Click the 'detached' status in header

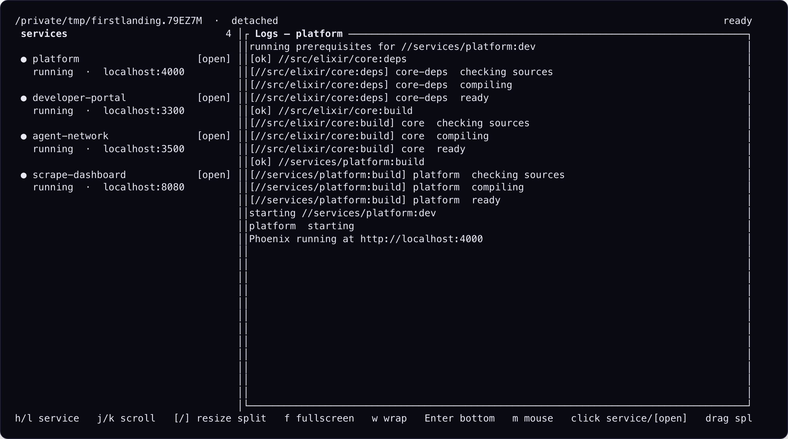pos(255,21)
